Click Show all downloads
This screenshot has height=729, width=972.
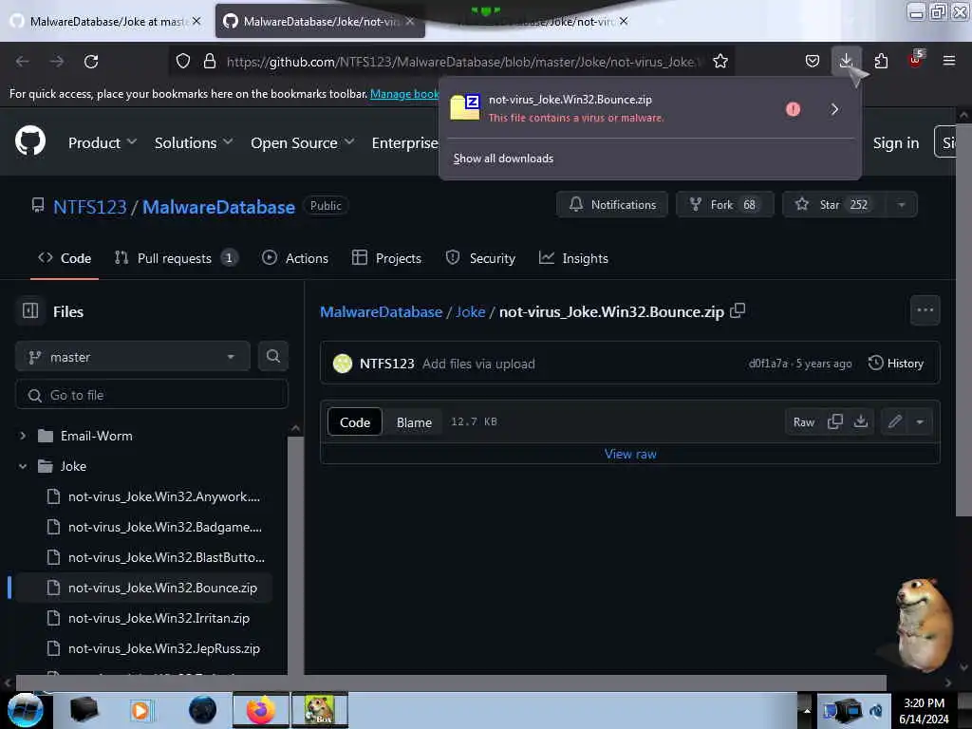503,159
